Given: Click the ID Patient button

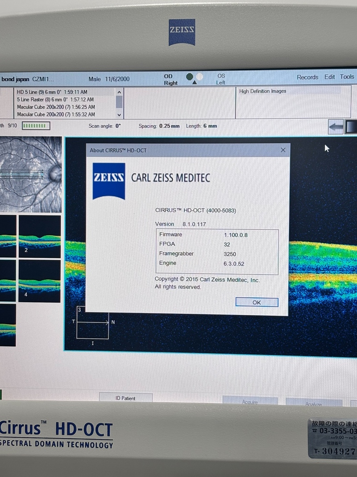Looking at the screenshot, I should 125,398.
